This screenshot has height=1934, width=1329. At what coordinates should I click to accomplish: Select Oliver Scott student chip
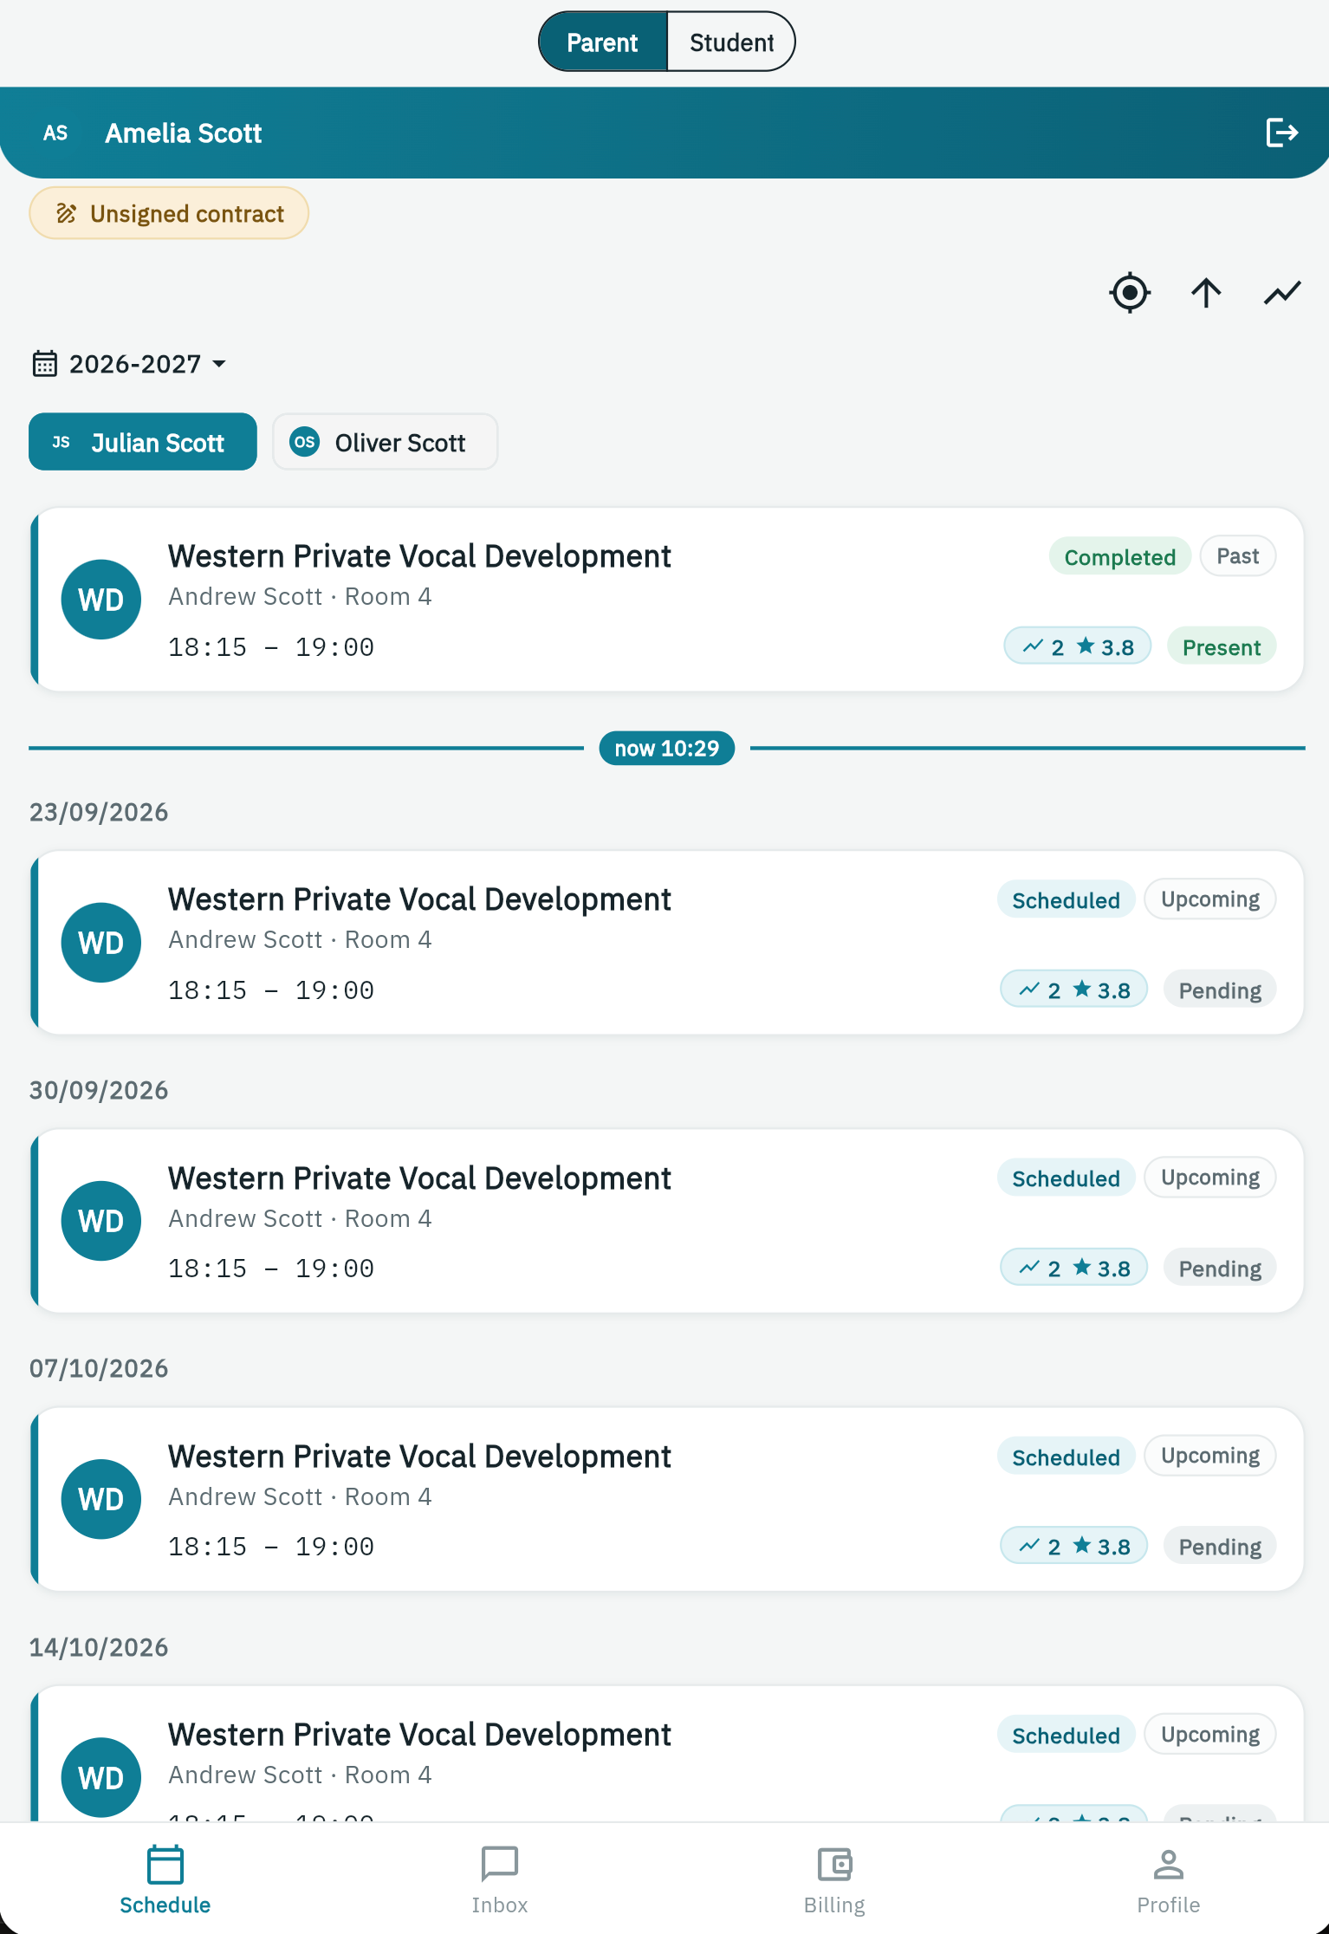[386, 442]
